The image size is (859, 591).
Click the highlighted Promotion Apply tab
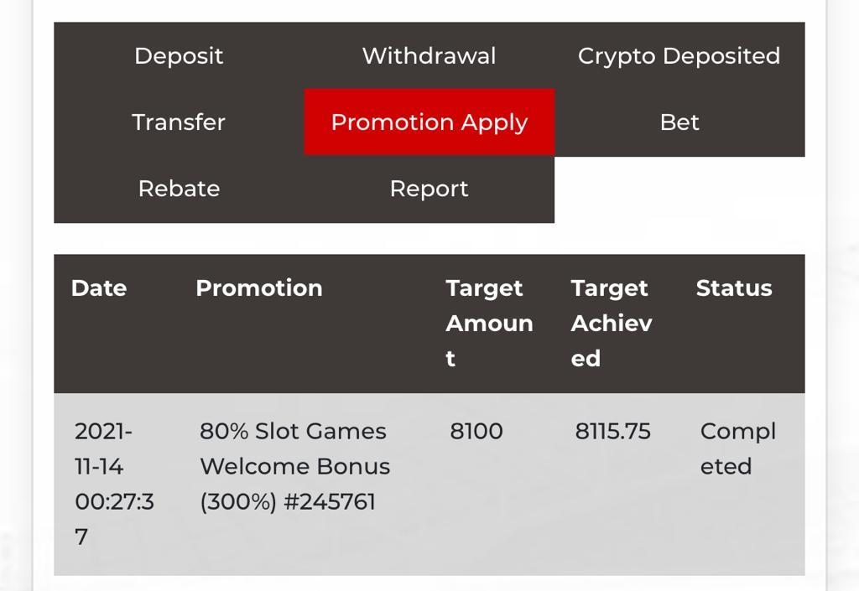429,122
